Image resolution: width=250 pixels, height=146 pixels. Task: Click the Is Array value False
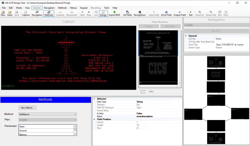point(139,113)
